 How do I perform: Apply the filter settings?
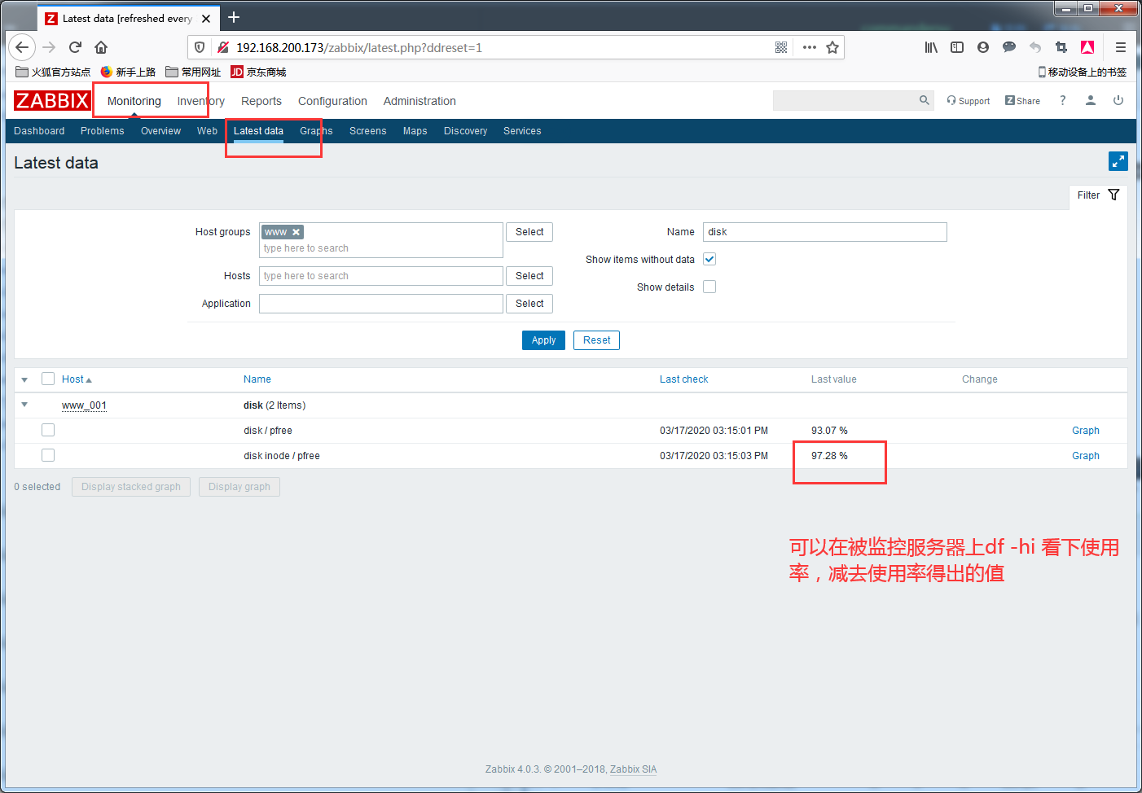pos(543,340)
